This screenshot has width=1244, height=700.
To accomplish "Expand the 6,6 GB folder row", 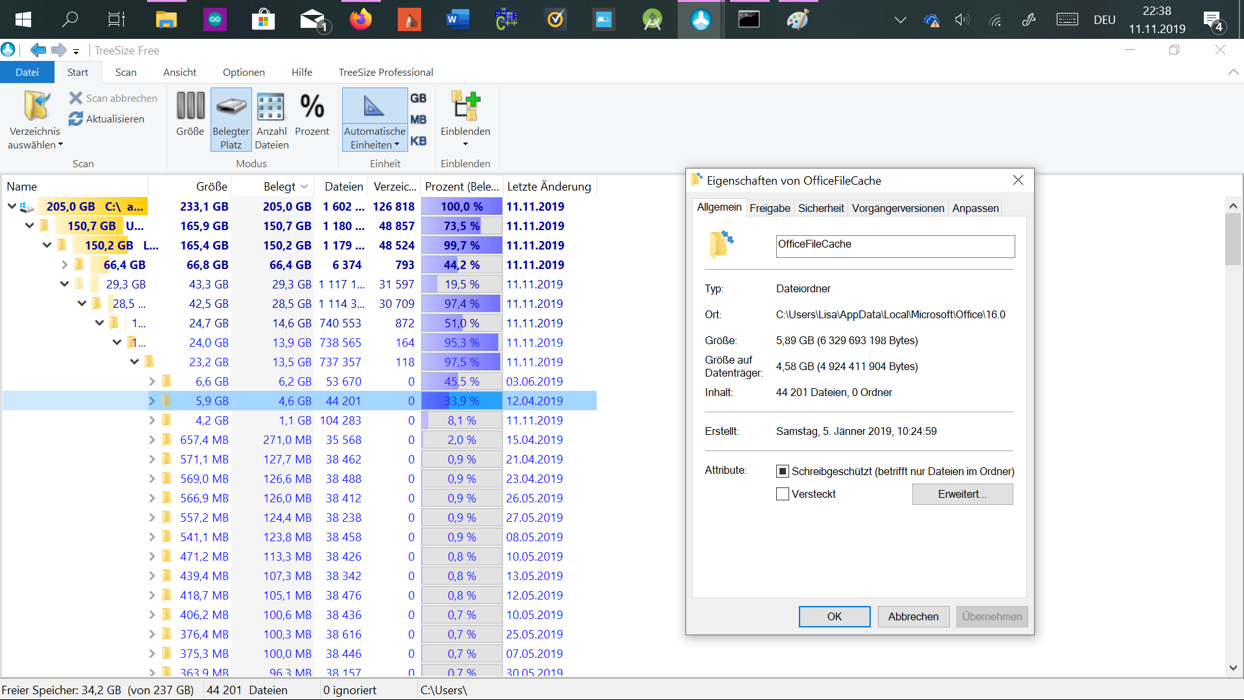I will (x=152, y=381).
